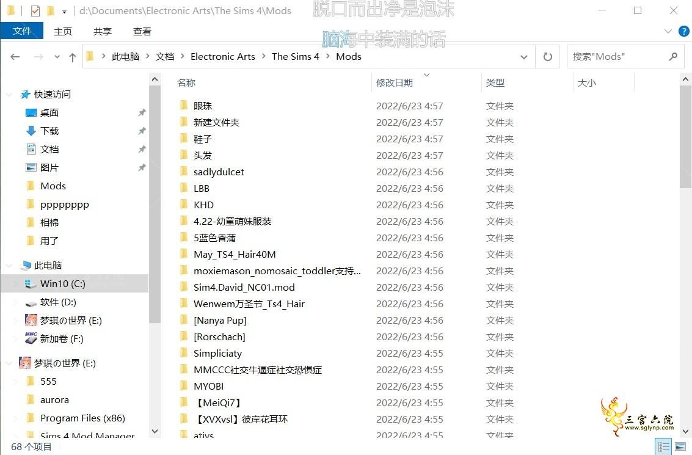This screenshot has width=692, height=455.
Task: Navigate to 文档 in the breadcrumb
Action: point(165,56)
